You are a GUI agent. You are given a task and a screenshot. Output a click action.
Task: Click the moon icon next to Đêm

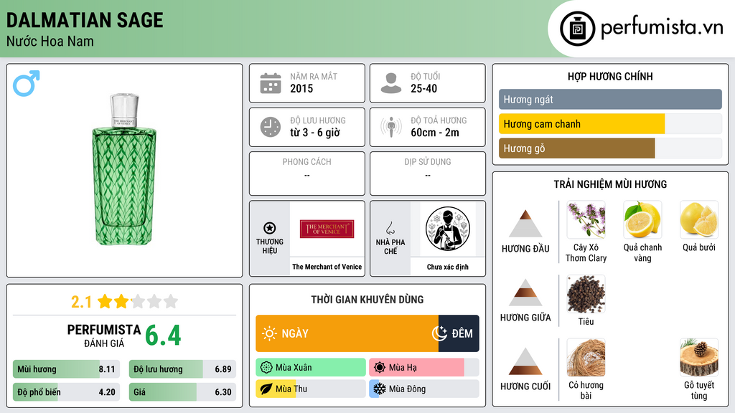(440, 333)
